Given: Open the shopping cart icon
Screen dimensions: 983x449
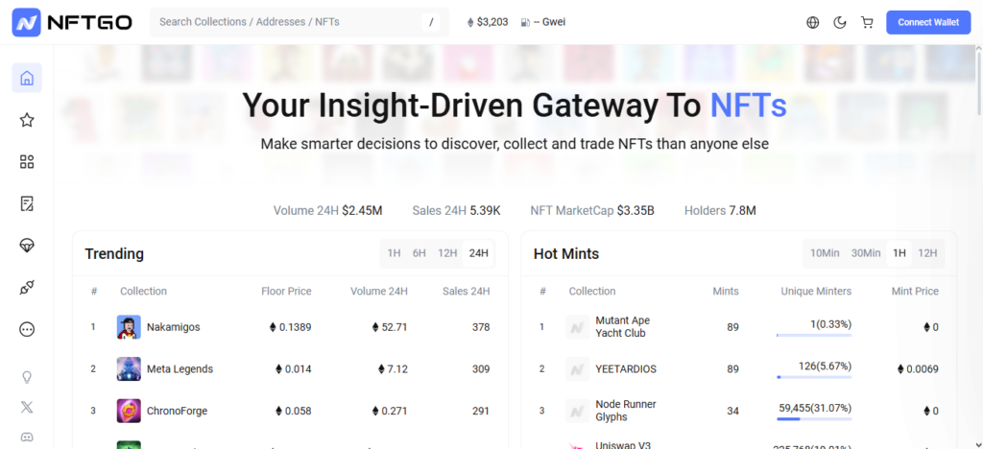Looking at the screenshot, I should [x=867, y=22].
